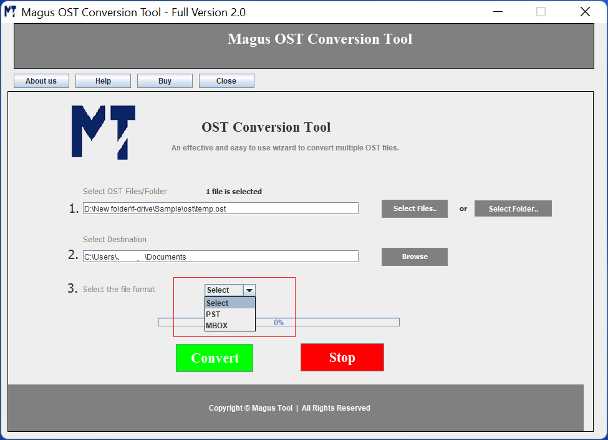The height and width of the screenshot is (440, 608).
Task: Click the Close button beside Buy
Action: [226, 81]
